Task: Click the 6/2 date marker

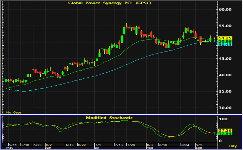Action: (x=49, y=145)
